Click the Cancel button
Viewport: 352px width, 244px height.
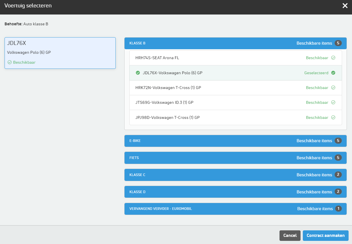click(x=290, y=235)
